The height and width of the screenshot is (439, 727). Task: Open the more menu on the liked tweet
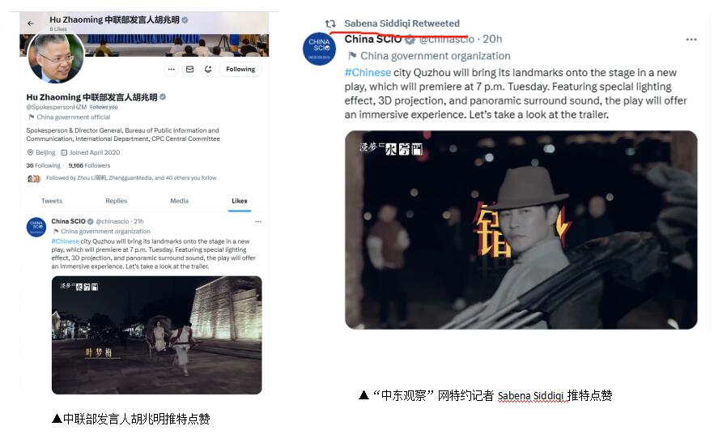pyautogui.click(x=258, y=221)
